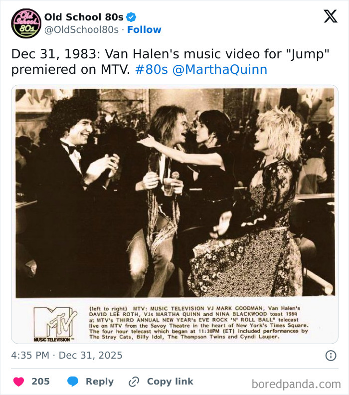Click the Old School 80s display name
This screenshot has width=349, height=395.
point(84,17)
